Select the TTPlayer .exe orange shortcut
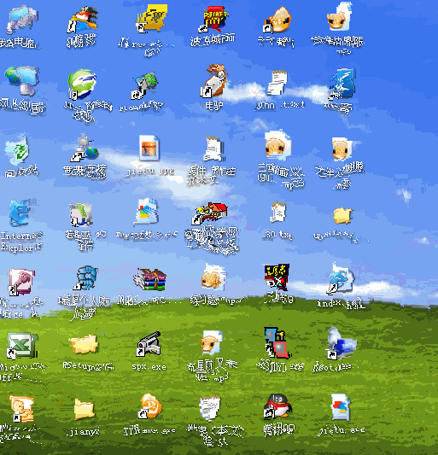Viewport: 438px width, 455px height. tap(150, 407)
